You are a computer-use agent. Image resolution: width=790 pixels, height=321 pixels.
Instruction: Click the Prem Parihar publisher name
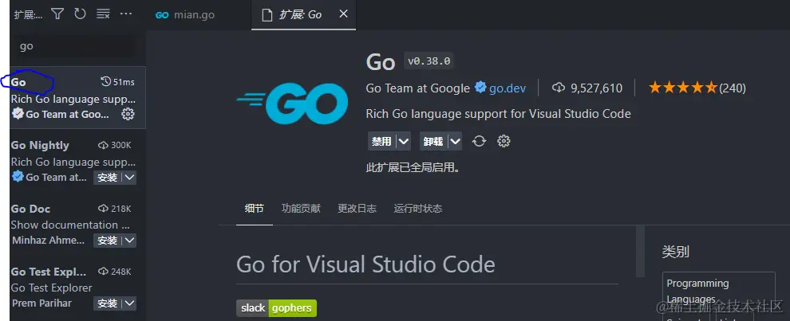41,303
